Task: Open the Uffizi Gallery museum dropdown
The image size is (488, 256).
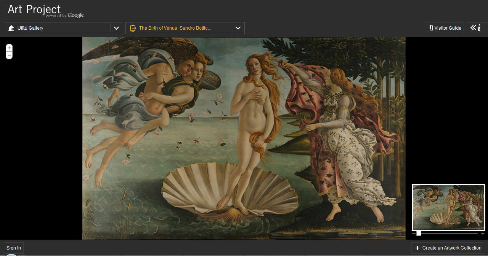Action: [63, 28]
